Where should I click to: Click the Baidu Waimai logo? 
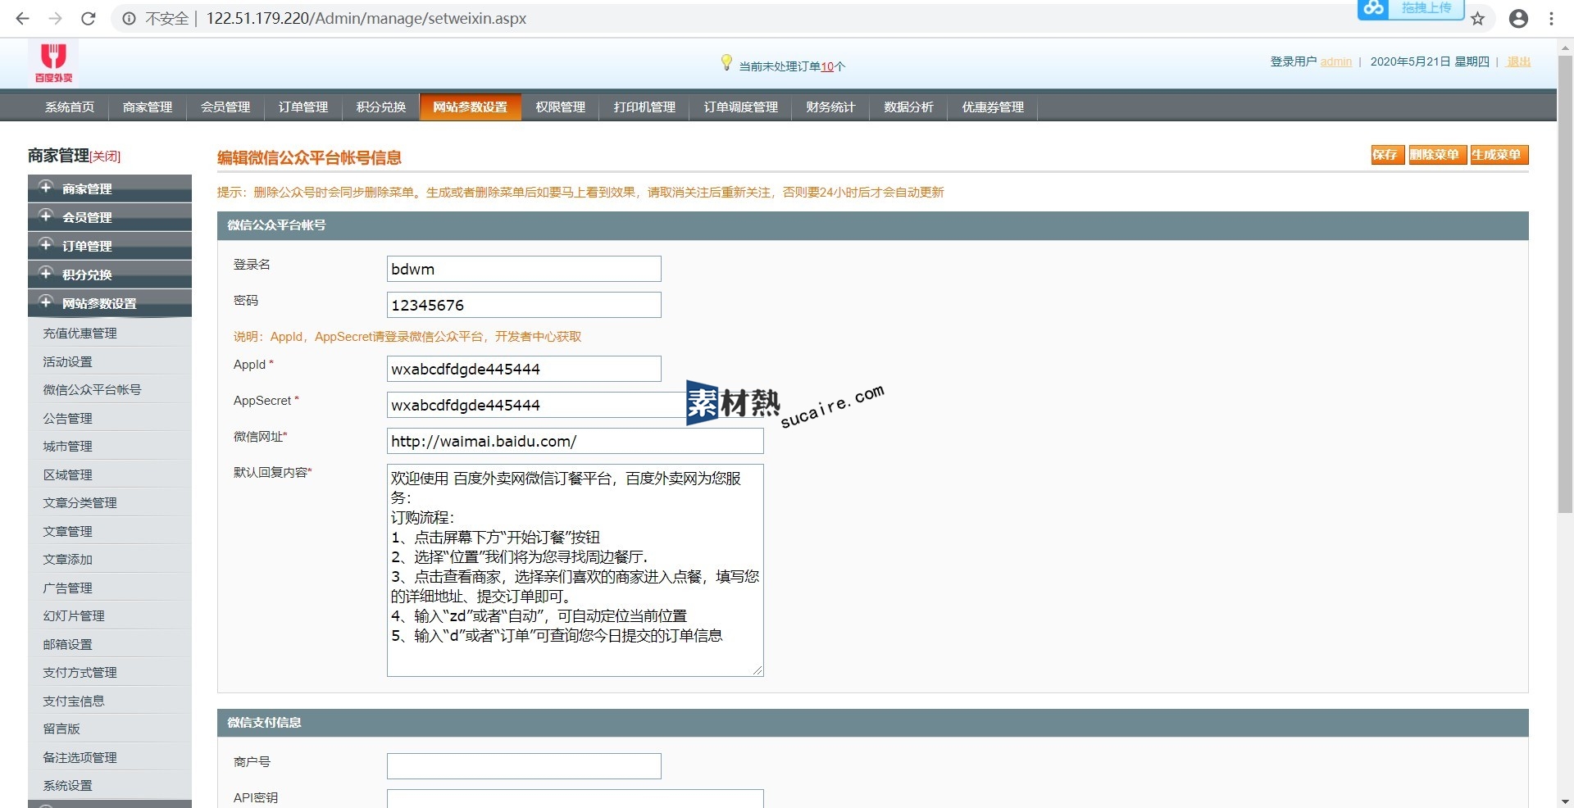tap(53, 62)
